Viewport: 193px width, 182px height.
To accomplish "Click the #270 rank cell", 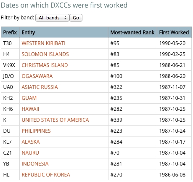I will (x=132, y=175).
